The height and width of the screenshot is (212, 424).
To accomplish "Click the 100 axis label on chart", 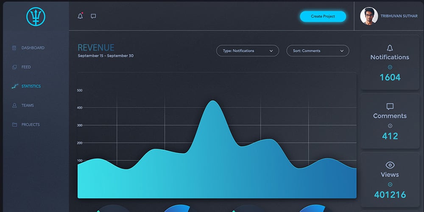I will [x=80, y=161].
